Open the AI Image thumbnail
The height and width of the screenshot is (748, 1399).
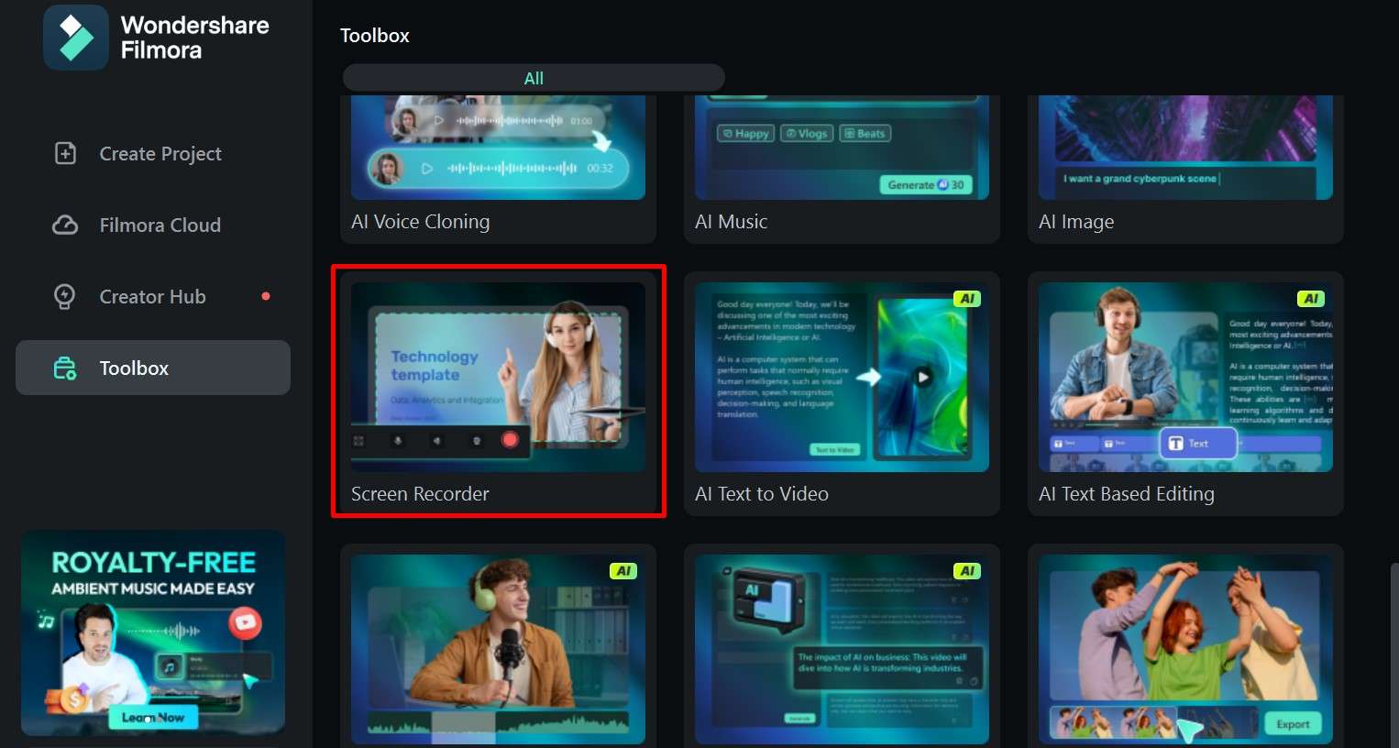(x=1185, y=148)
